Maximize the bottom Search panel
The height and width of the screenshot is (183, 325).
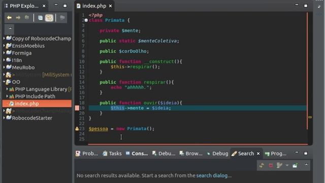pos(306,153)
